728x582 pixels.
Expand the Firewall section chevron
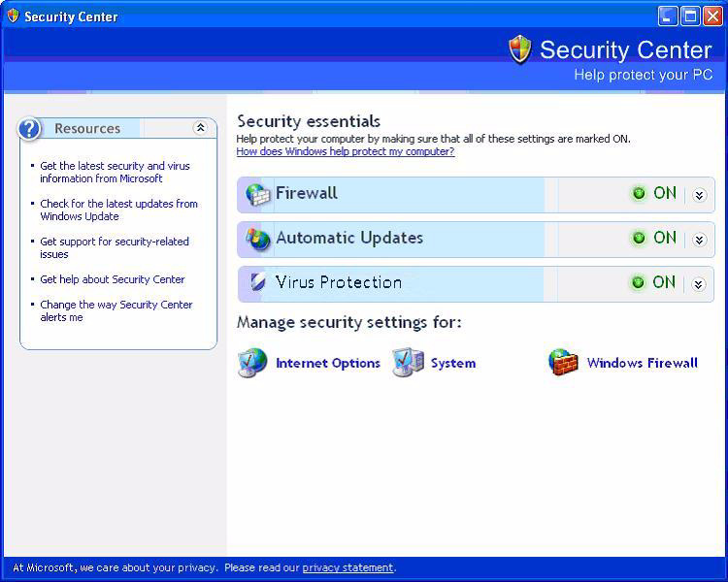tap(699, 195)
